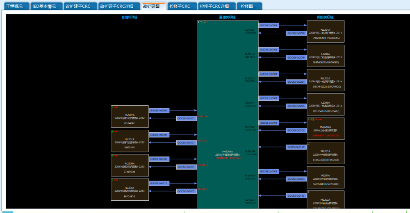Click the corner marker icon on PF2201A node
410x213 pixels.
point(309,144)
